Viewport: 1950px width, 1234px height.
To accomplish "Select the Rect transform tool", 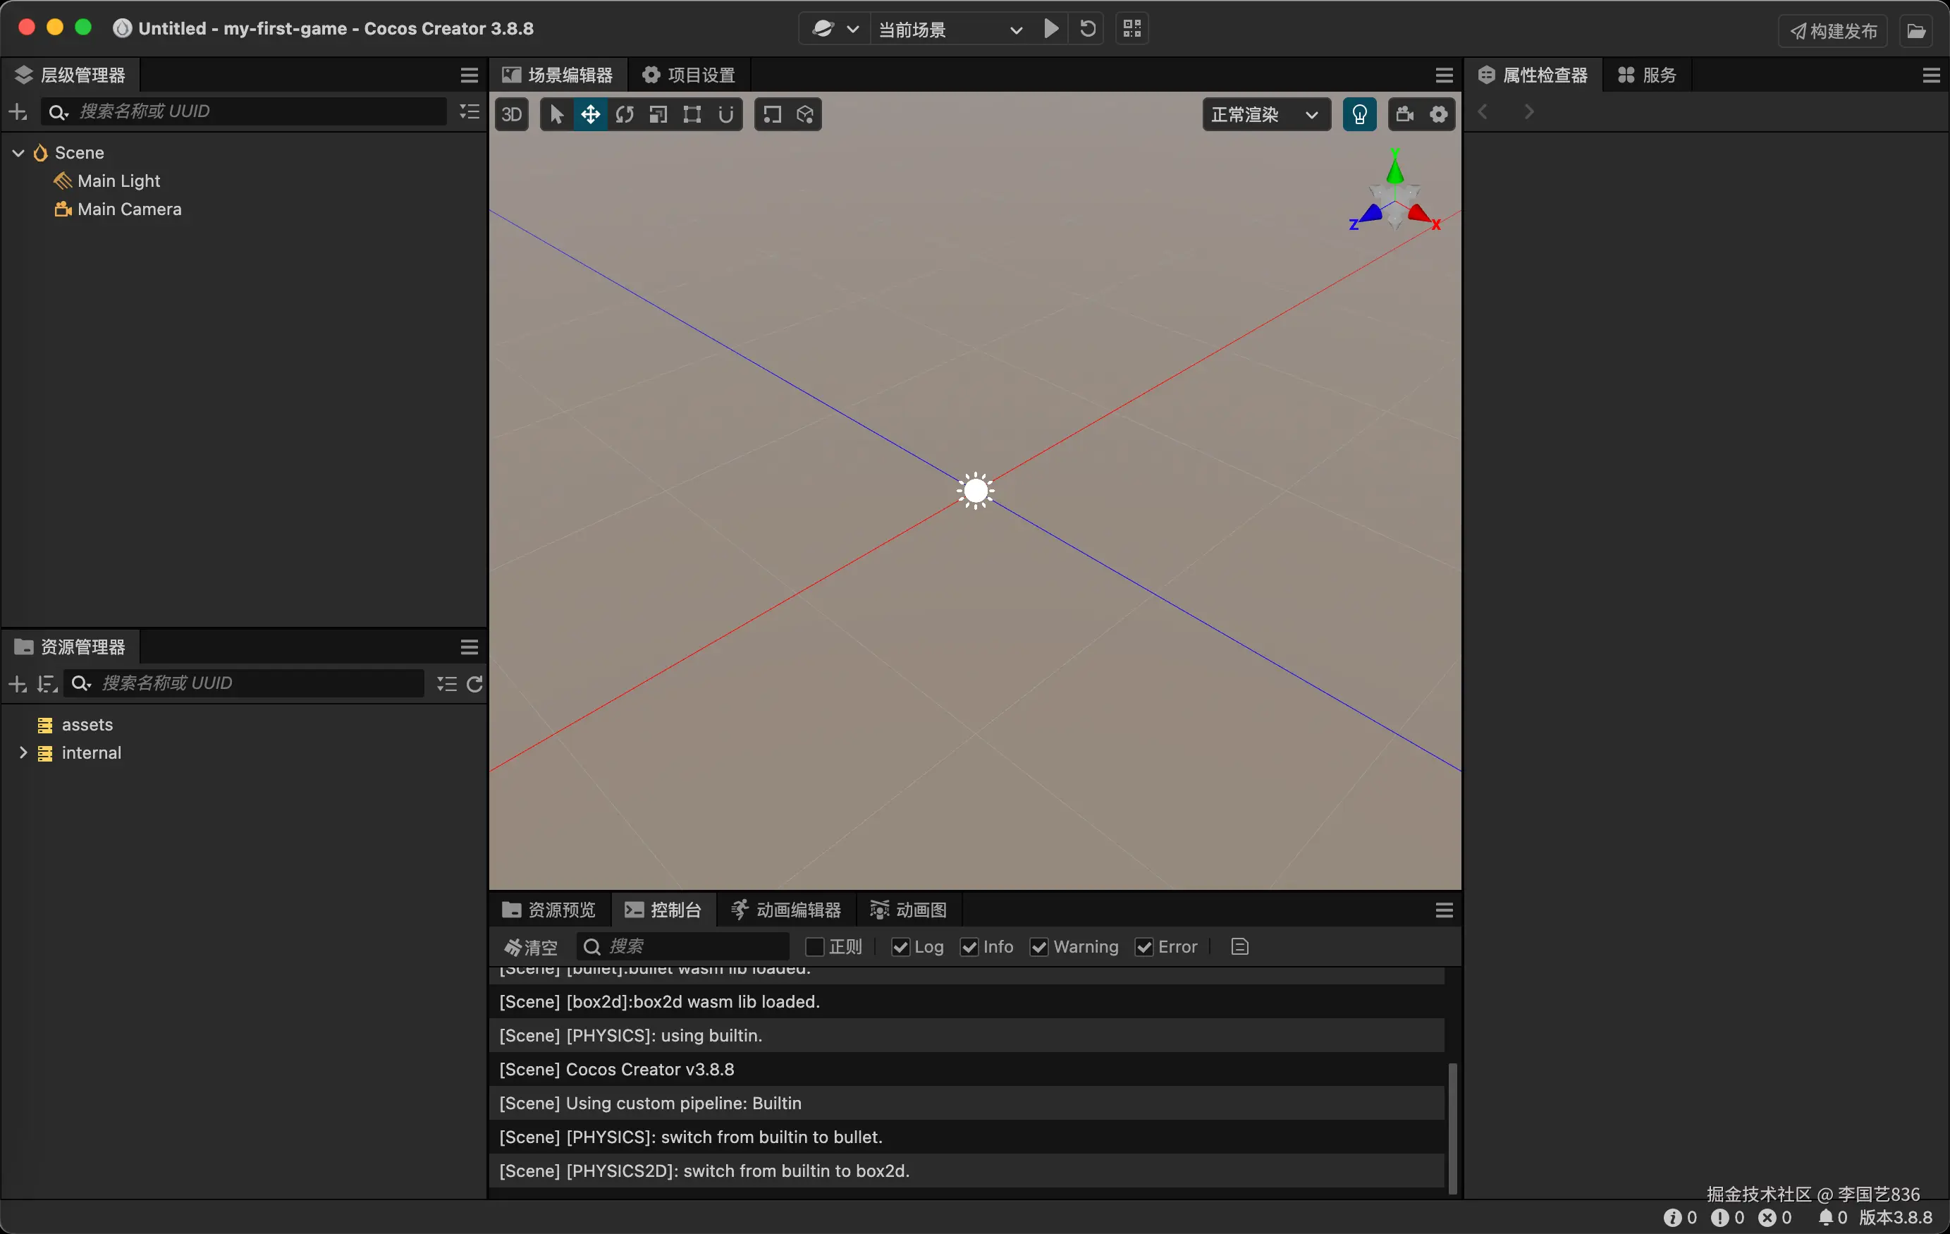I will click(x=692, y=114).
